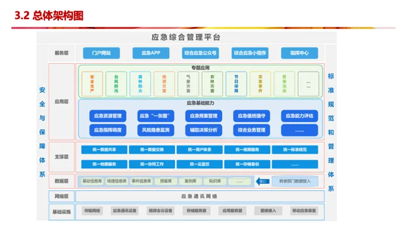407x229 pixels.
Task: Select the 基础信息库 data box
Action: (x=92, y=181)
